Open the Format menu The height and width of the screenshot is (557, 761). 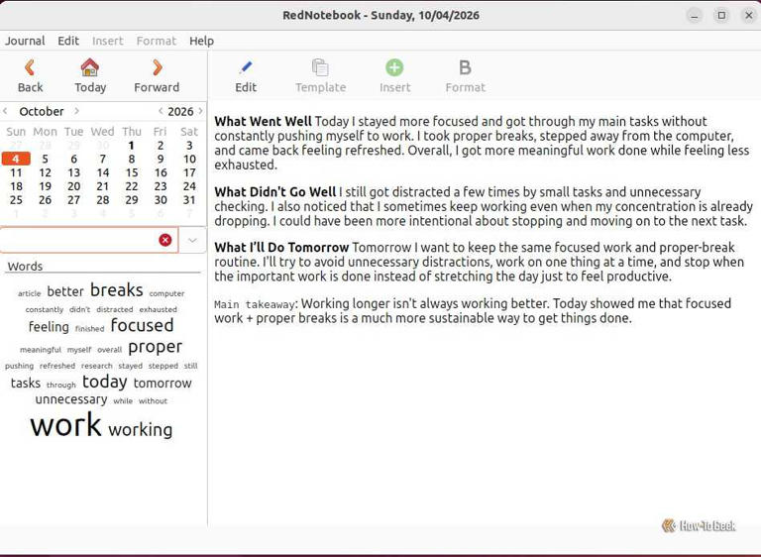157,41
